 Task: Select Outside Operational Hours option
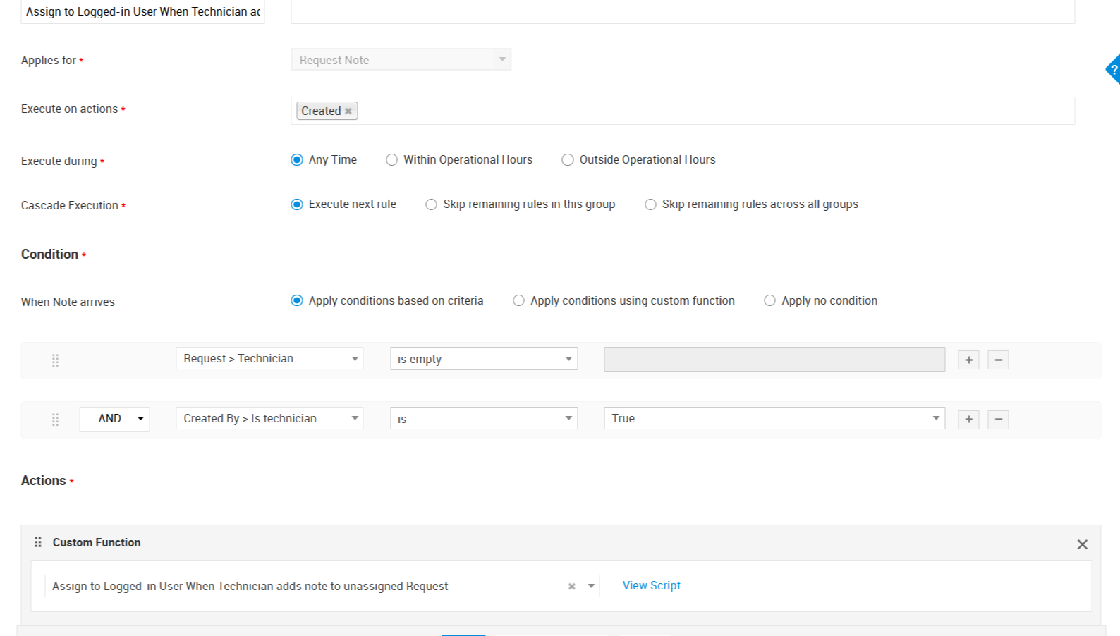pos(568,160)
